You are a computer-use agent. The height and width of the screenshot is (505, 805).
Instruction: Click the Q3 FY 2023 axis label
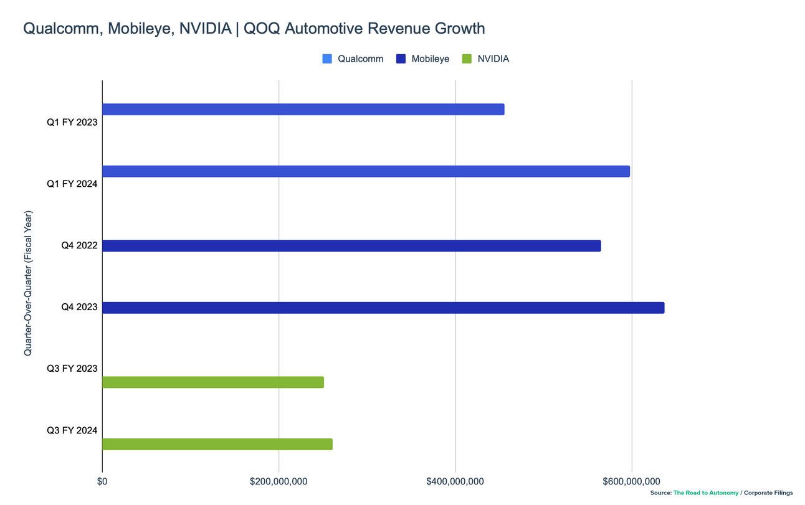click(72, 369)
